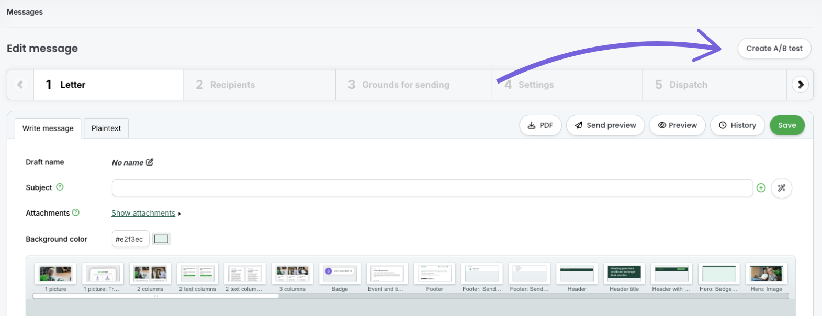Click the edit icon beside No name
The height and width of the screenshot is (319, 822).
[150, 162]
